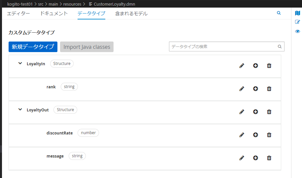The width and height of the screenshot is (302, 178).
Task: Delete the LoyaltyIn data type
Action: (x=269, y=66)
